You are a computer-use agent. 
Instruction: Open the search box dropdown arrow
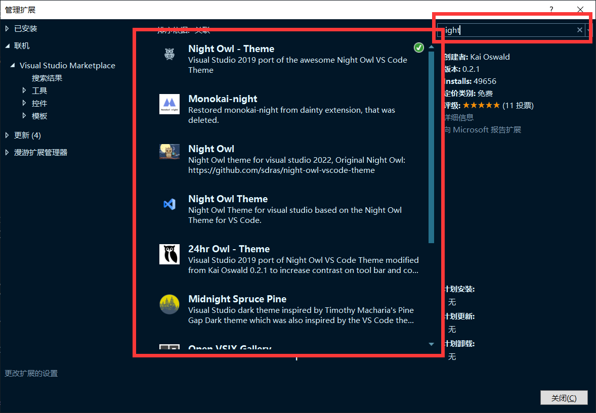pos(588,30)
